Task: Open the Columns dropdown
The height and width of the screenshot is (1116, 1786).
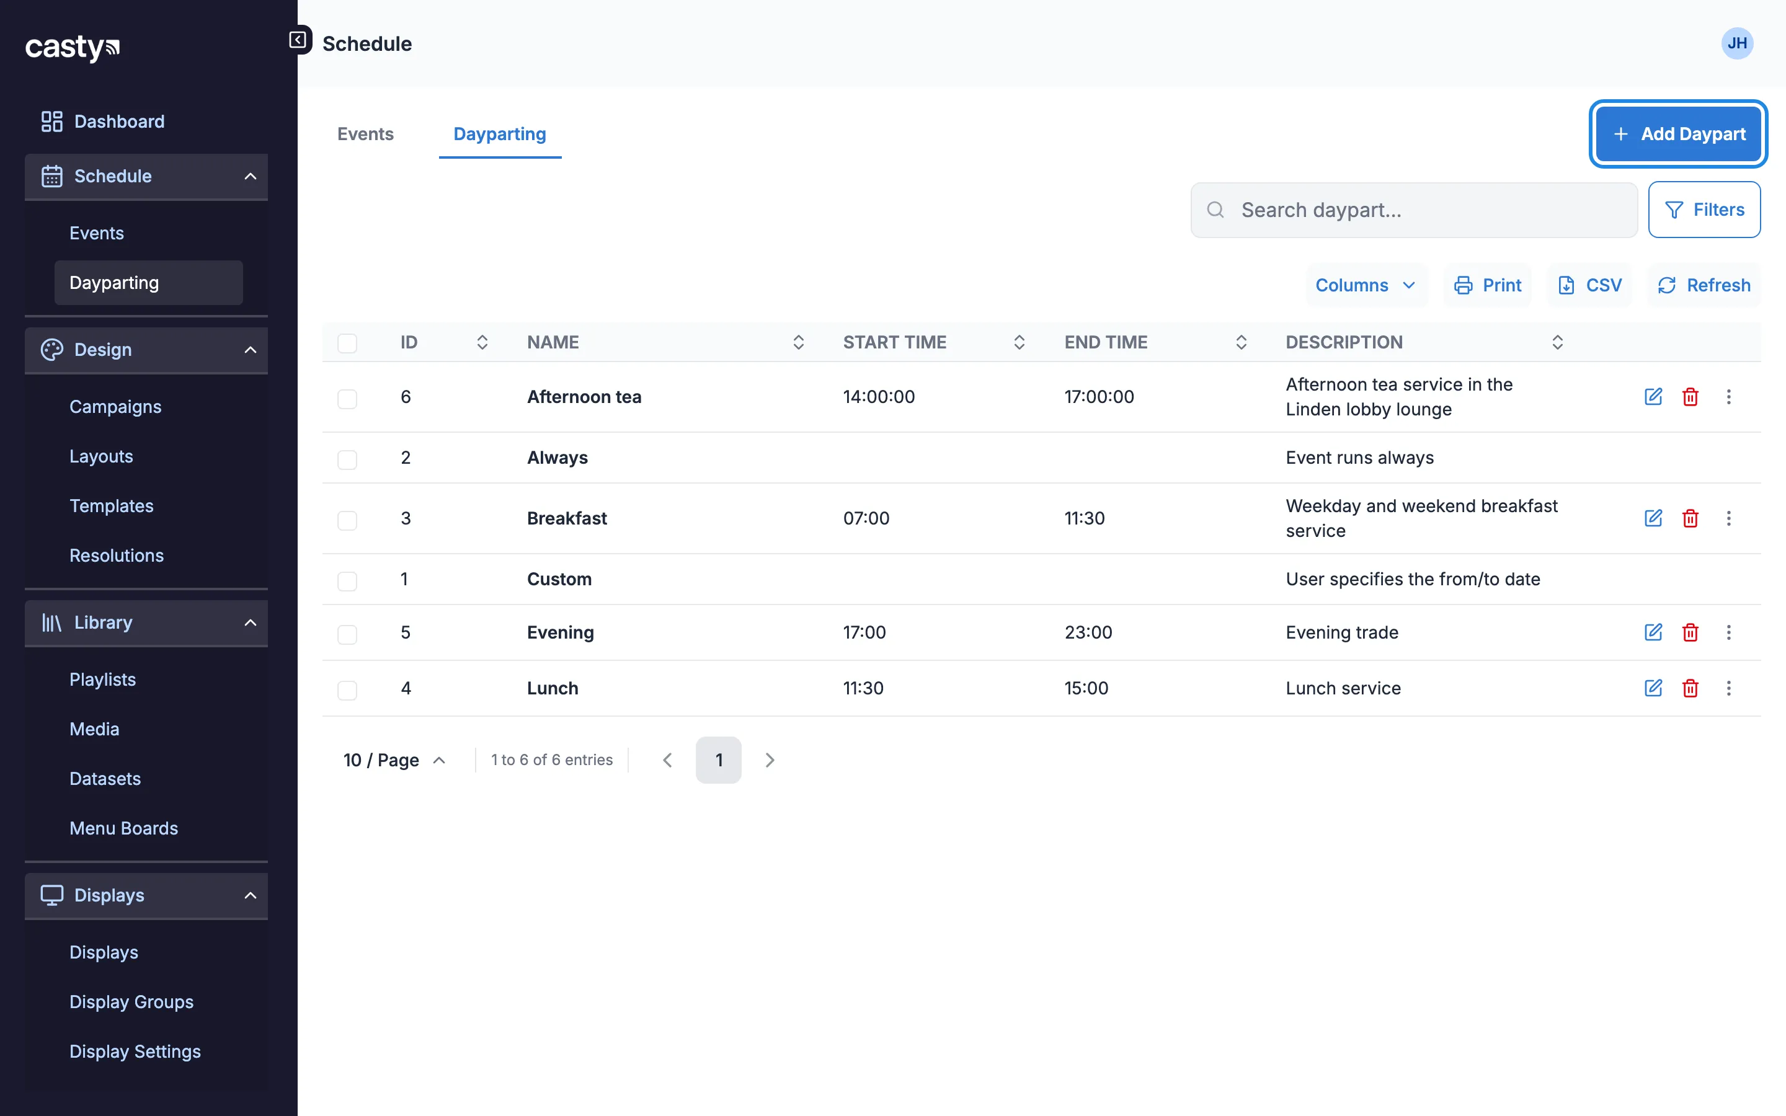Action: click(1366, 285)
